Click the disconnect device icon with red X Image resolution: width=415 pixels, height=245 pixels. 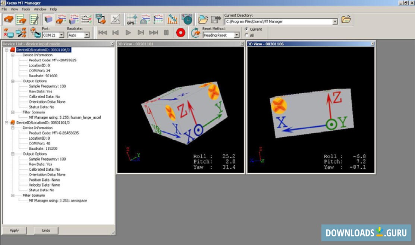(9, 33)
